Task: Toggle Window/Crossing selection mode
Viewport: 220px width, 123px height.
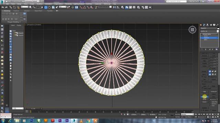Action: click(x=42, y=7)
